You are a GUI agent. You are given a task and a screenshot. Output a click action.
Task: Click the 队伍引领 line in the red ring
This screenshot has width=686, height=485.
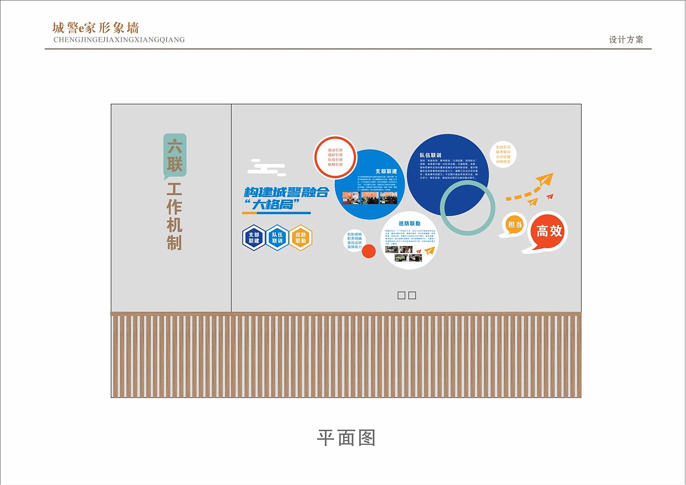coord(335,159)
